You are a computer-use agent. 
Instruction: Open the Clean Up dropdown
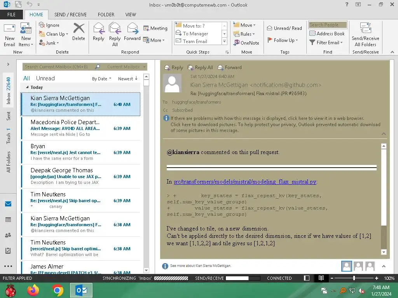[54, 34]
